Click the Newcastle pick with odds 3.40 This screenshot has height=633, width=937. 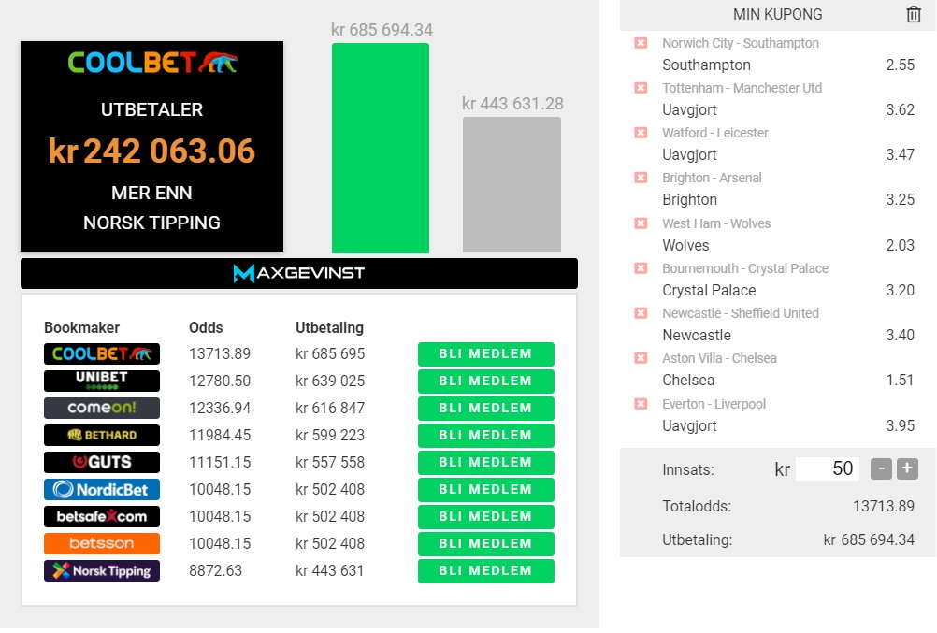(x=788, y=336)
